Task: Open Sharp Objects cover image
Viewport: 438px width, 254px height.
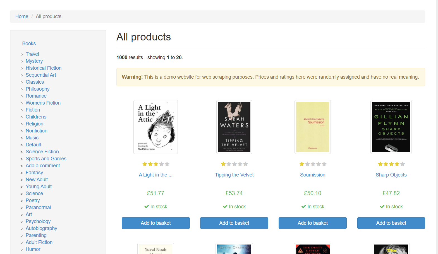Action: click(391, 127)
